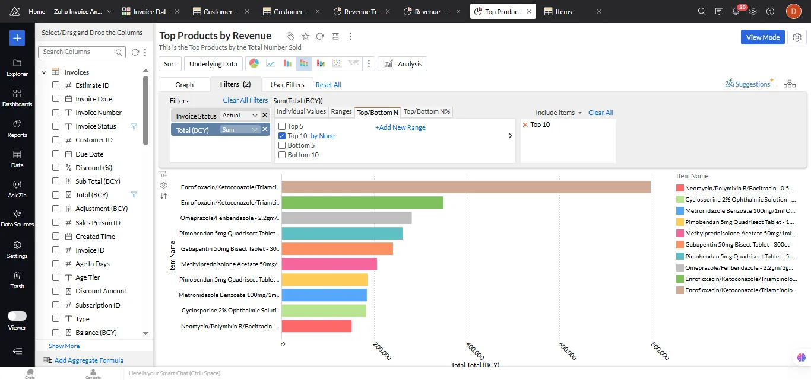Open the Trash in left sidebar

point(17,279)
